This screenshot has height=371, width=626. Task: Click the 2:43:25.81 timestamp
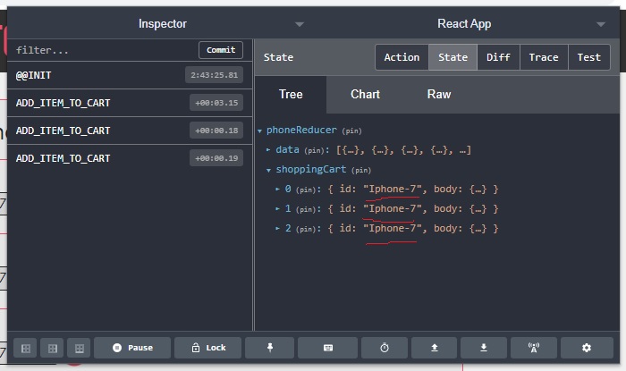pos(214,75)
